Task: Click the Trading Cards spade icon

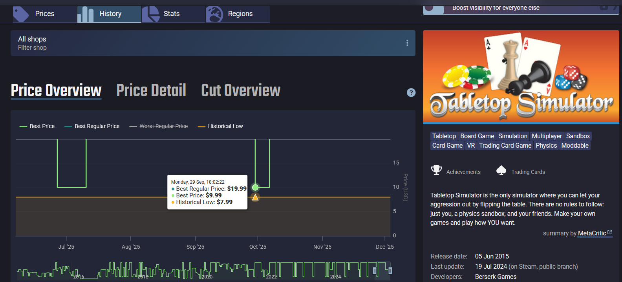Action: pyautogui.click(x=501, y=170)
